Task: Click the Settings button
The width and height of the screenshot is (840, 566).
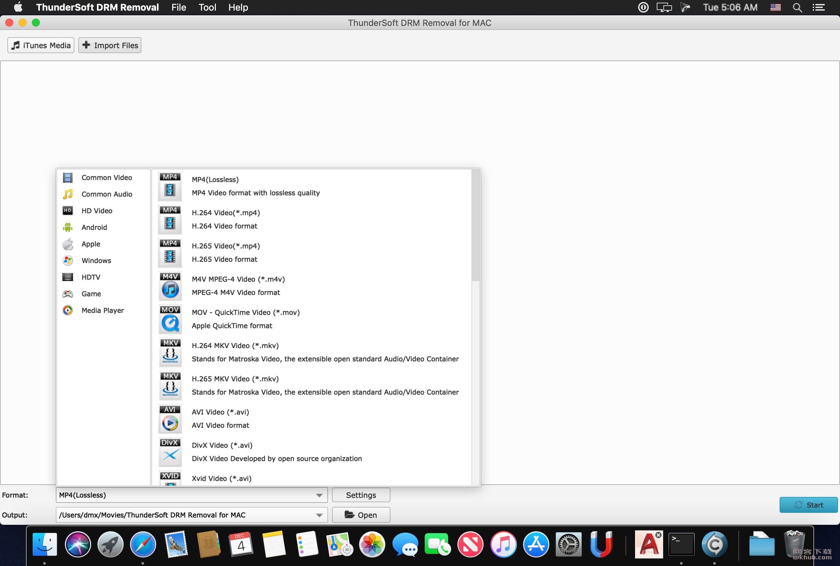Action: pos(361,495)
